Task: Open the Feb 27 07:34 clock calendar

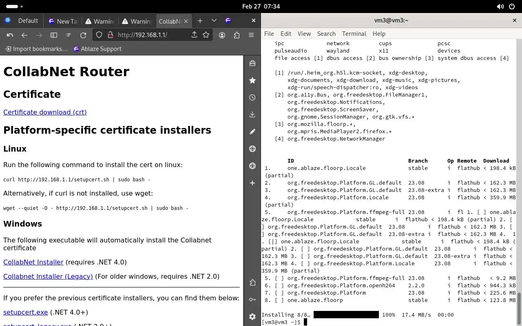Action: pyautogui.click(x=261, y=7)
